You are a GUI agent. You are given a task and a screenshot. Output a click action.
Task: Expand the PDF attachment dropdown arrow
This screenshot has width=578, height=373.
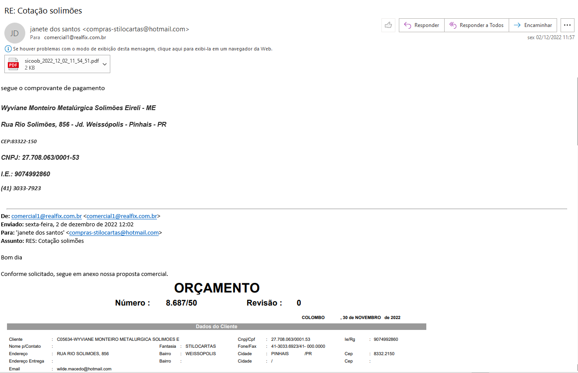tap(105, 64)
